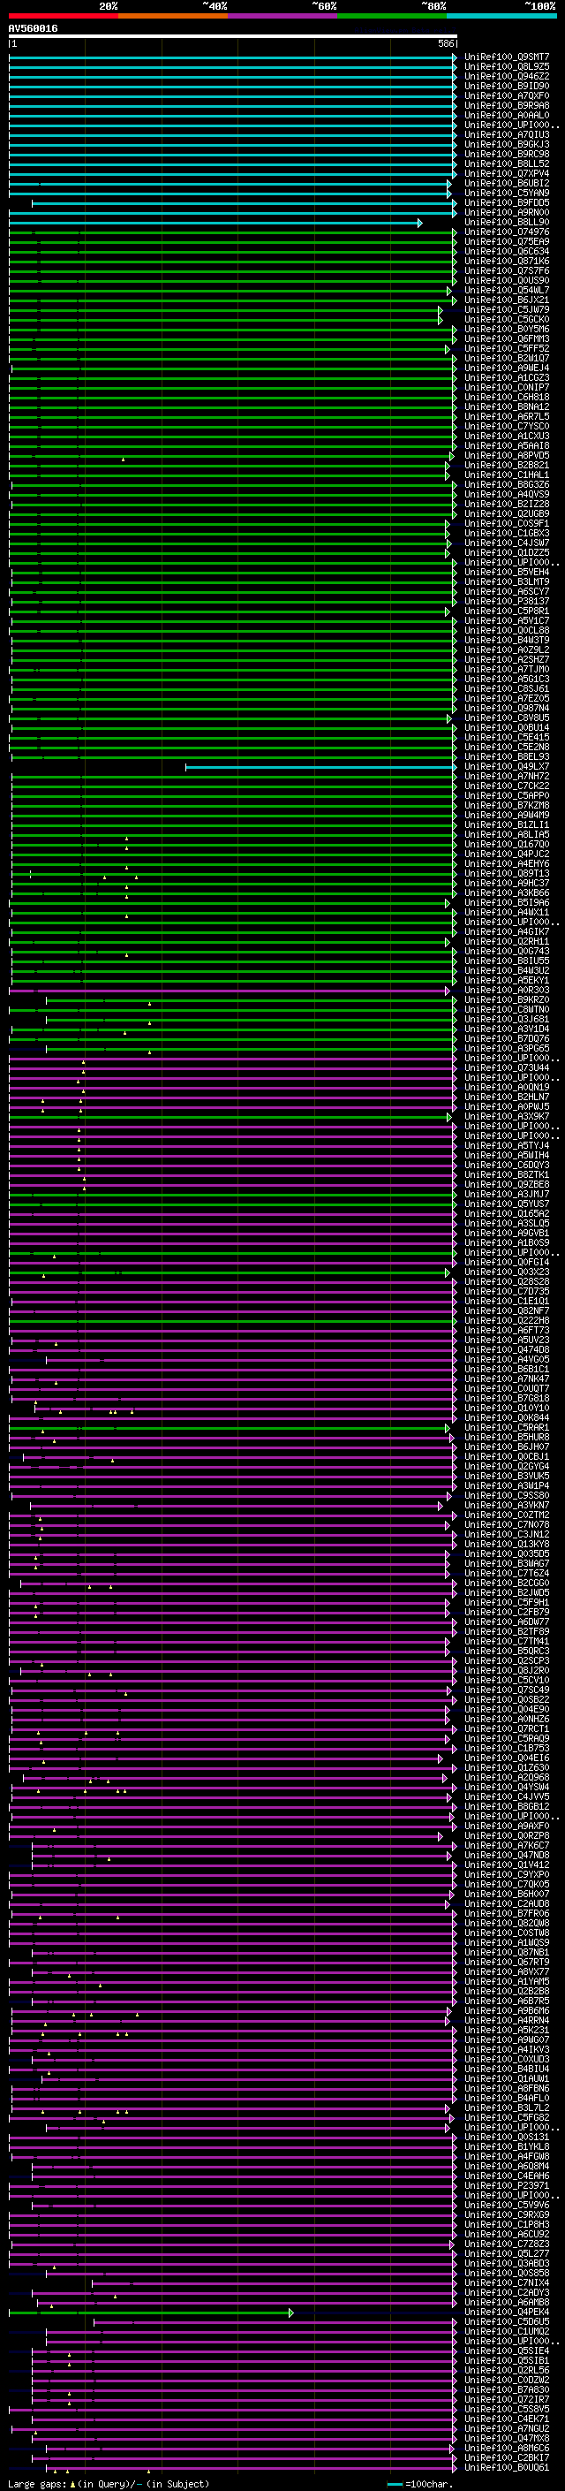Click the green ~80% identity legend swatch
Image resolution: width=565 pixels, height=2491 pixels.
(392, 17)
